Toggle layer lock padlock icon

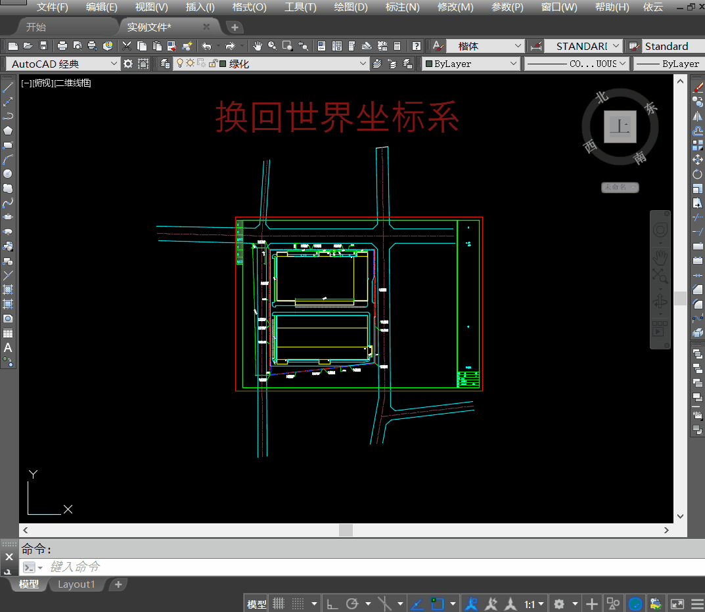pos(213,63)
